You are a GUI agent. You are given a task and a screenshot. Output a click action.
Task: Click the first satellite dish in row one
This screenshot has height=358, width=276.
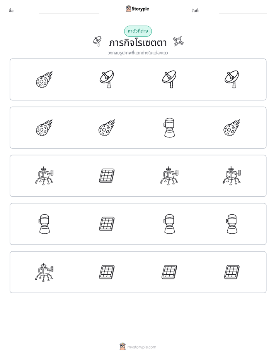[107, 79]
